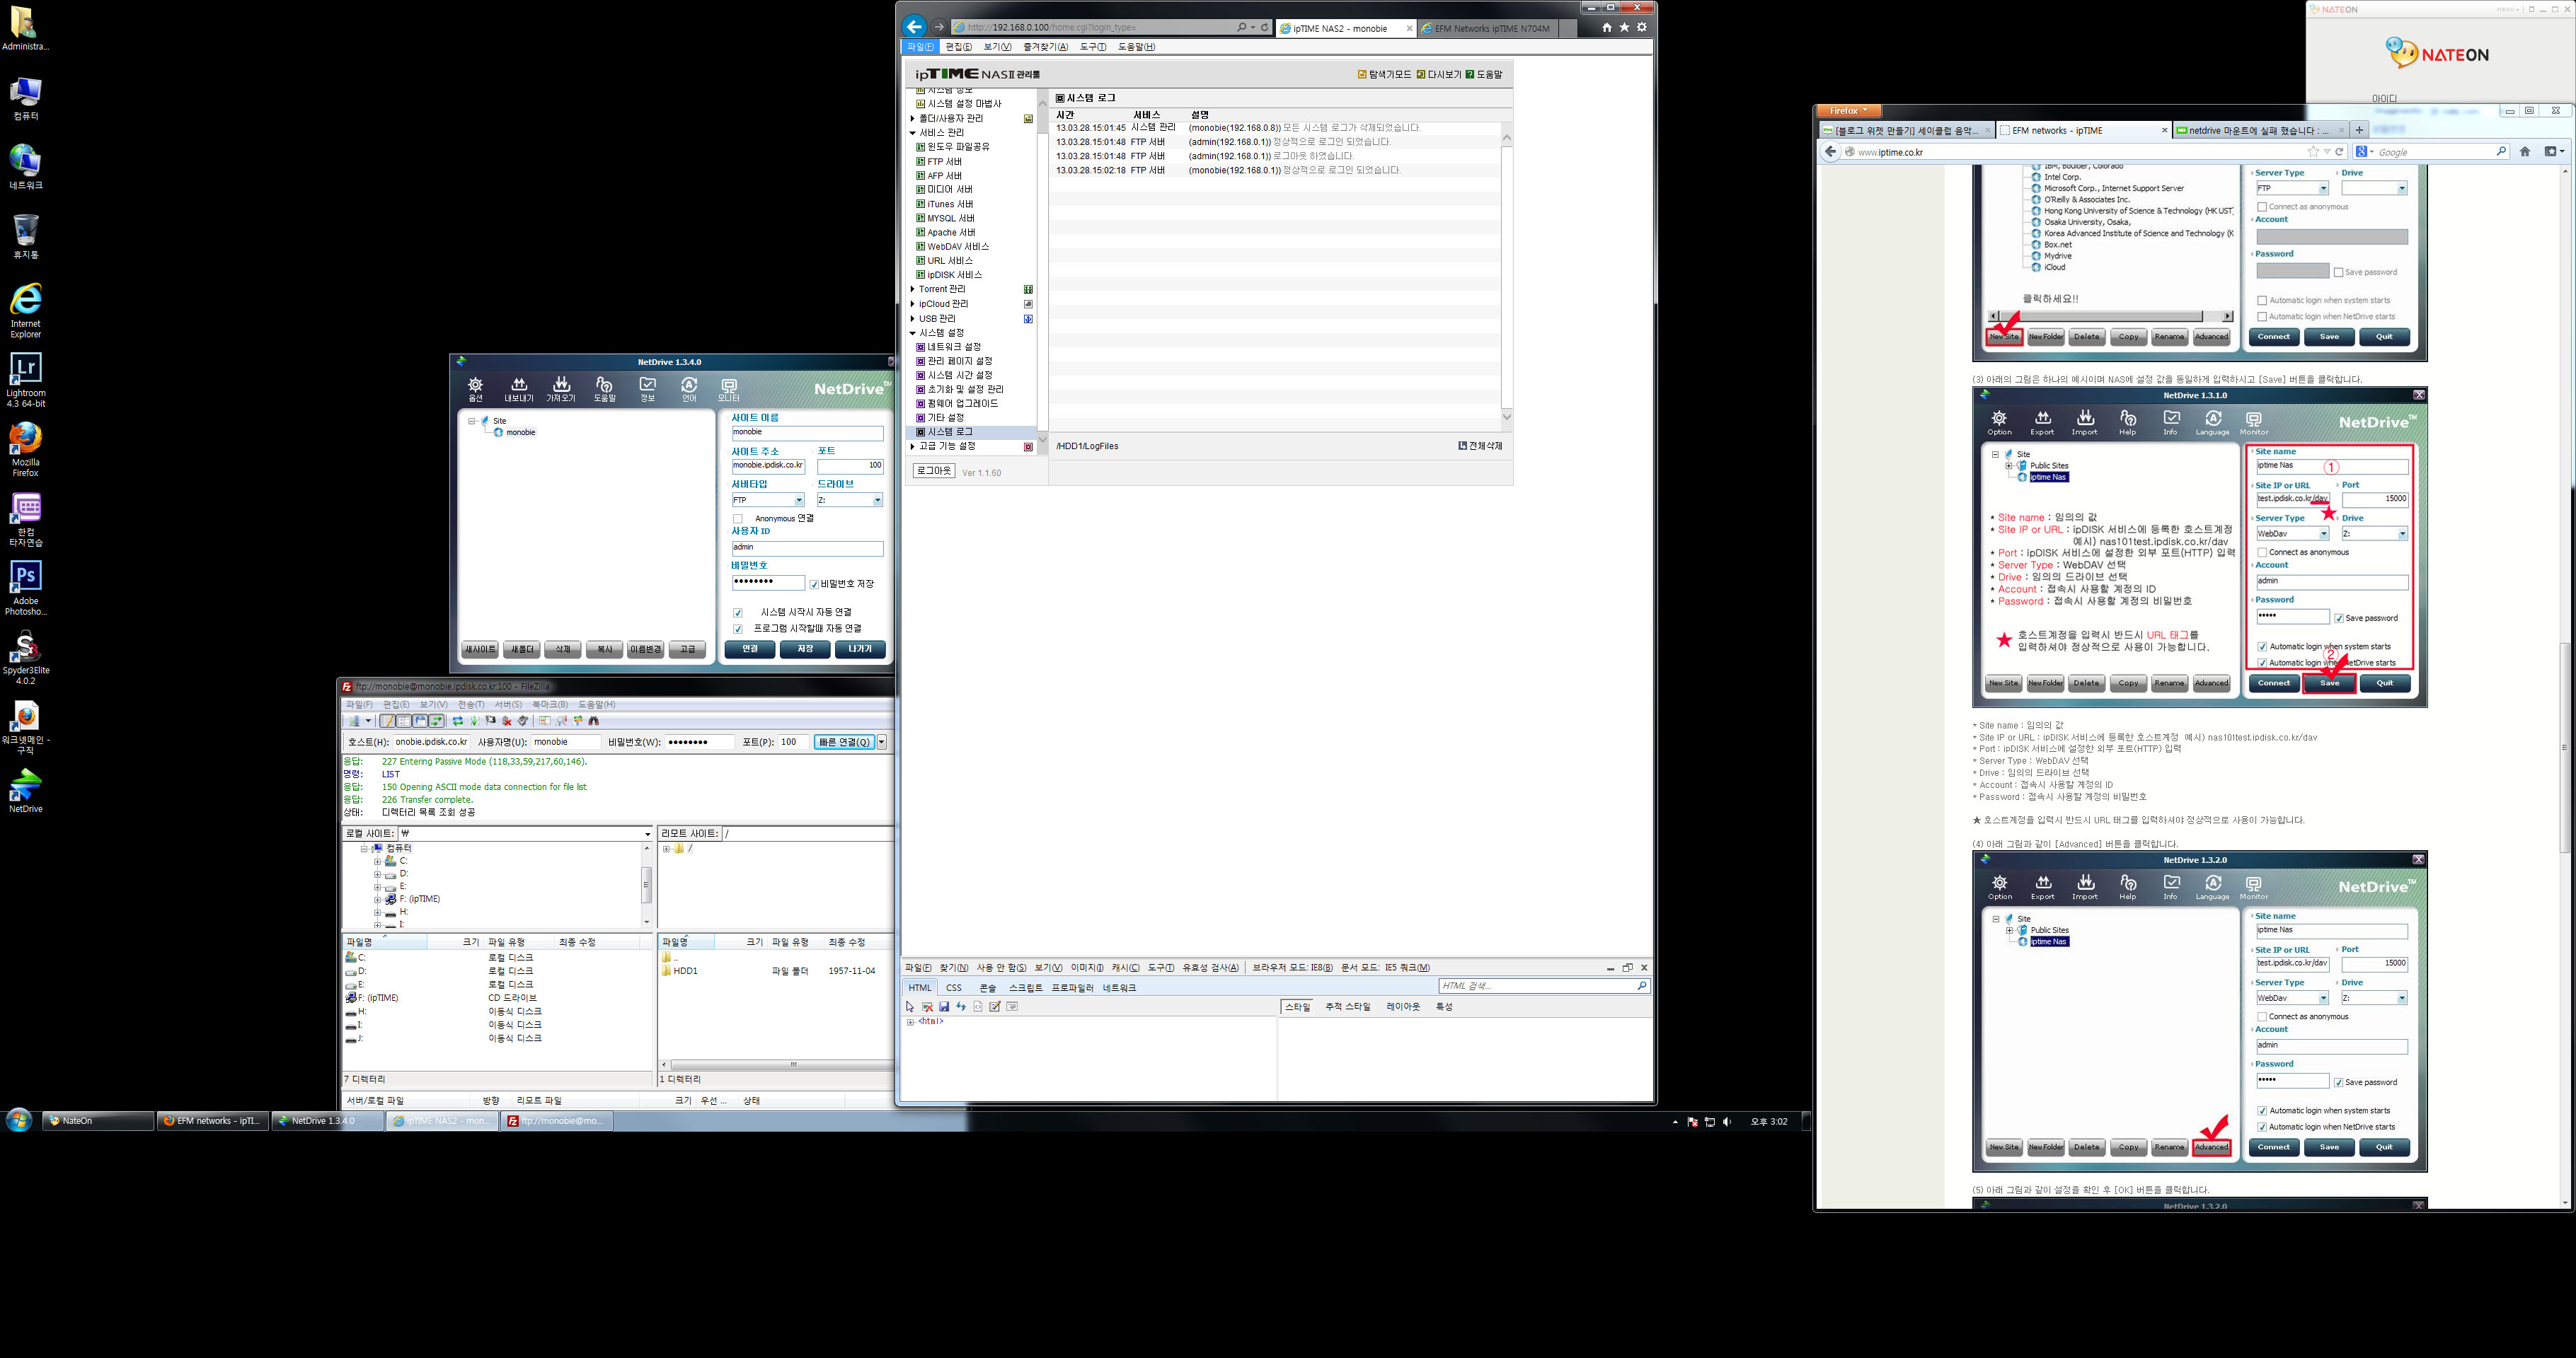Click FileZilla refresh file lists icon
2576x1358 pixels.
(x=458, y=721)
